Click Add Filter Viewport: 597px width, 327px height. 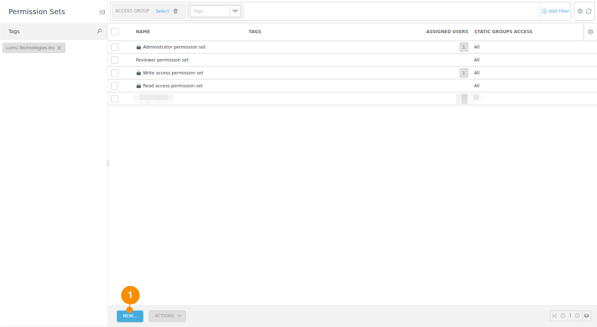click(556, 11)
